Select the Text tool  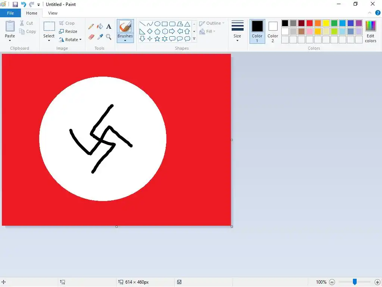[109, 27]
